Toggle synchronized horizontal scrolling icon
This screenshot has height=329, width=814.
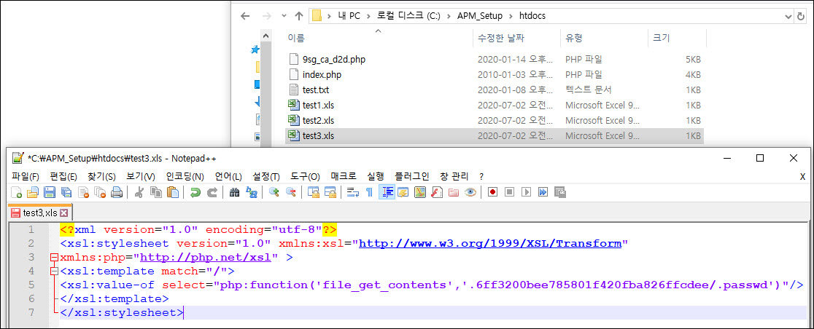(330, 193)
